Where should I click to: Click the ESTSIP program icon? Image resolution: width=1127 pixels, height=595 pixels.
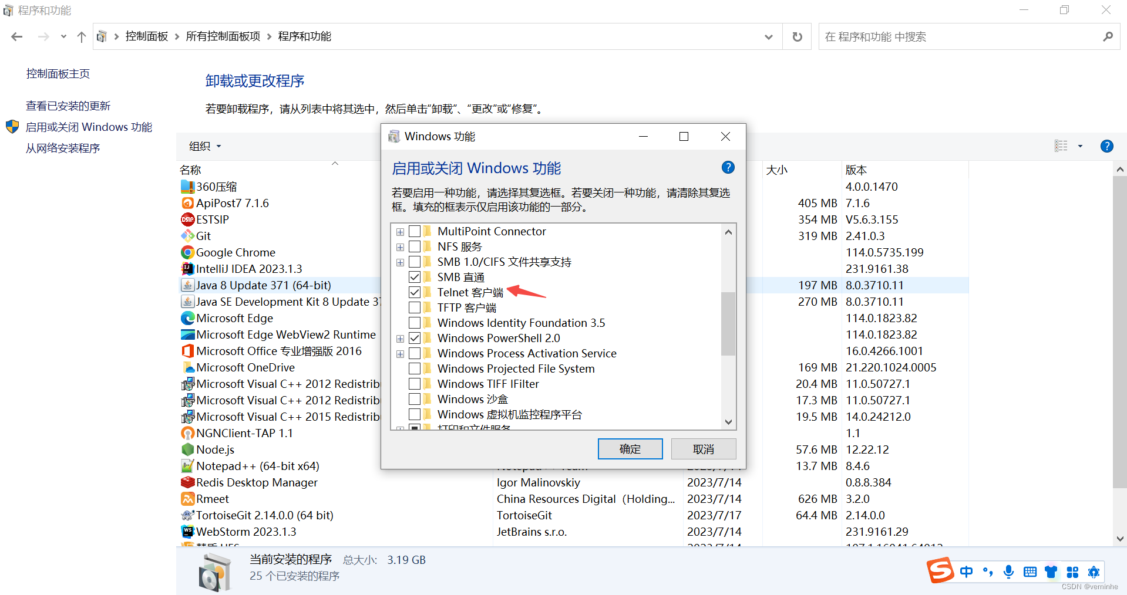(187, 219)
